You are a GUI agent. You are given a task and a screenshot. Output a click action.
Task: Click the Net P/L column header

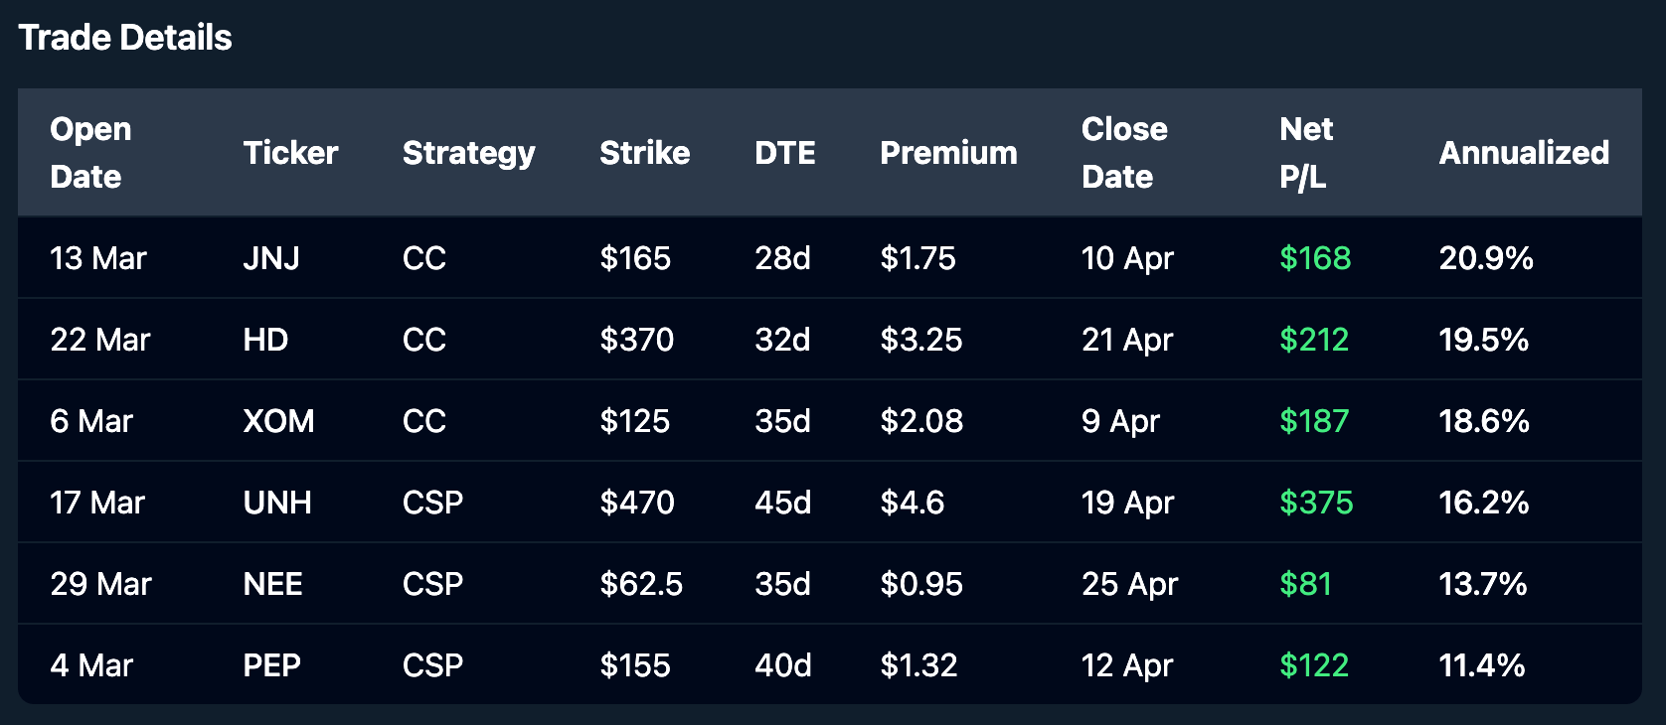click(1306, 153)
